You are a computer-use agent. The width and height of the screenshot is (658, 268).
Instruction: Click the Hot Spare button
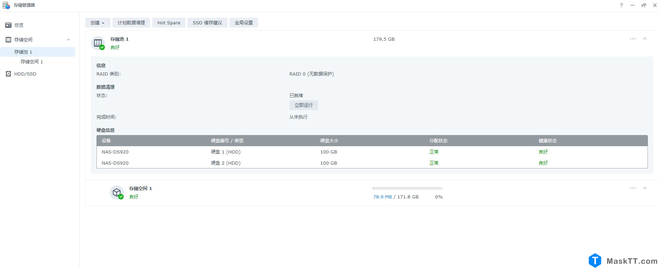point(169,23)
